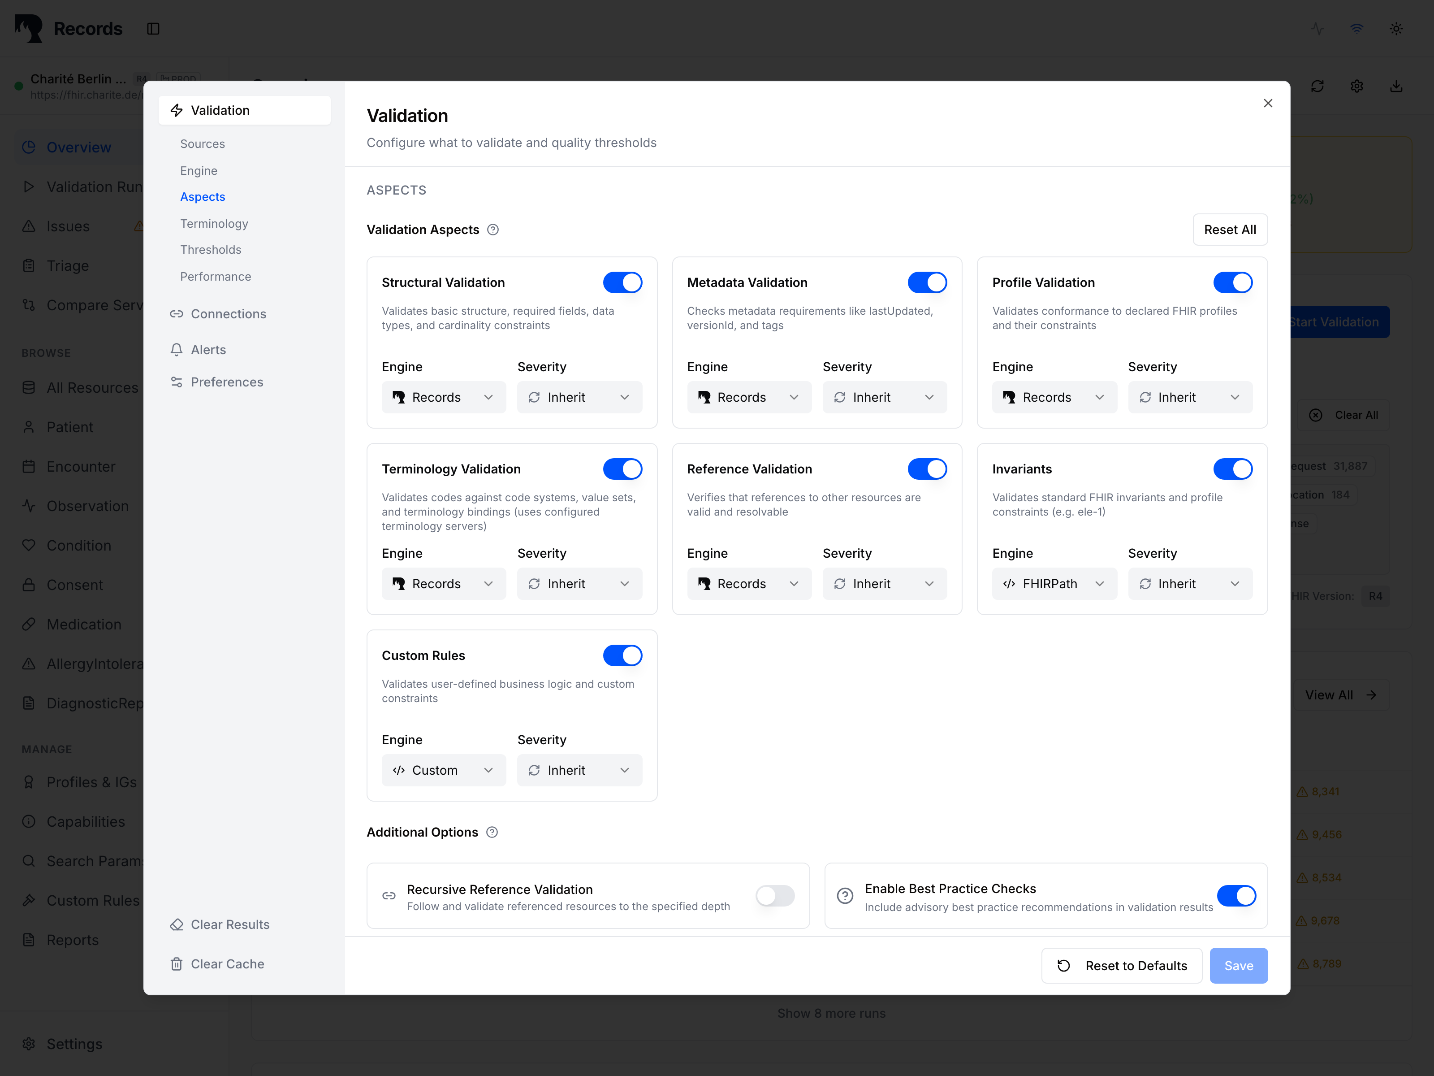Click the sidebar collapse icon in the header
Screen dimensions: 1434x1076
(x=153, y=29)
